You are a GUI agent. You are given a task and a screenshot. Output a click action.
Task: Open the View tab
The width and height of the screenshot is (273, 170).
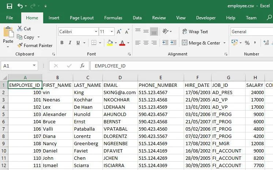click(x=181, y=18)
